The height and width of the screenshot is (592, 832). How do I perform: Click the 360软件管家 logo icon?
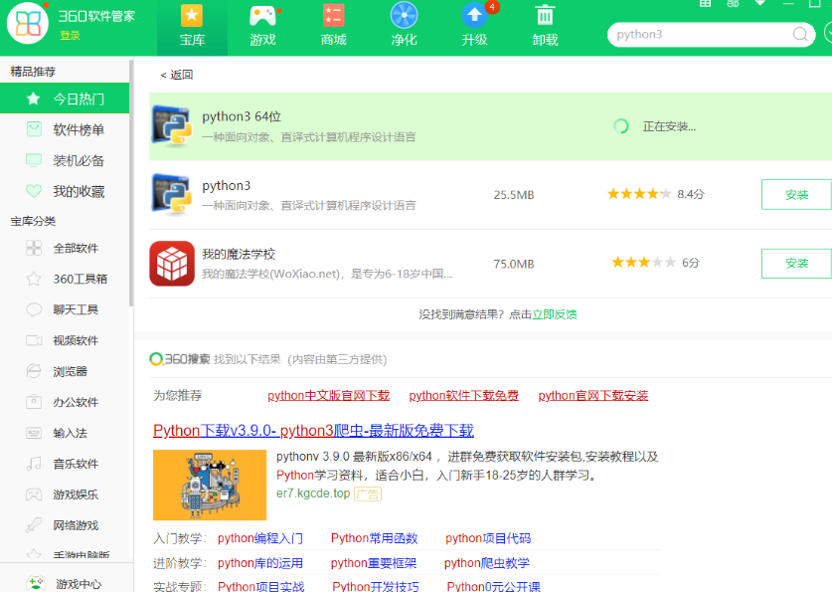28,23
